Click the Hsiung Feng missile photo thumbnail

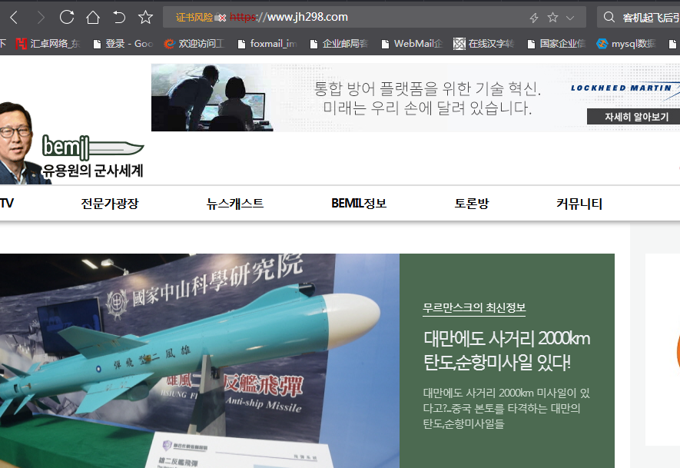click(199, 360)
